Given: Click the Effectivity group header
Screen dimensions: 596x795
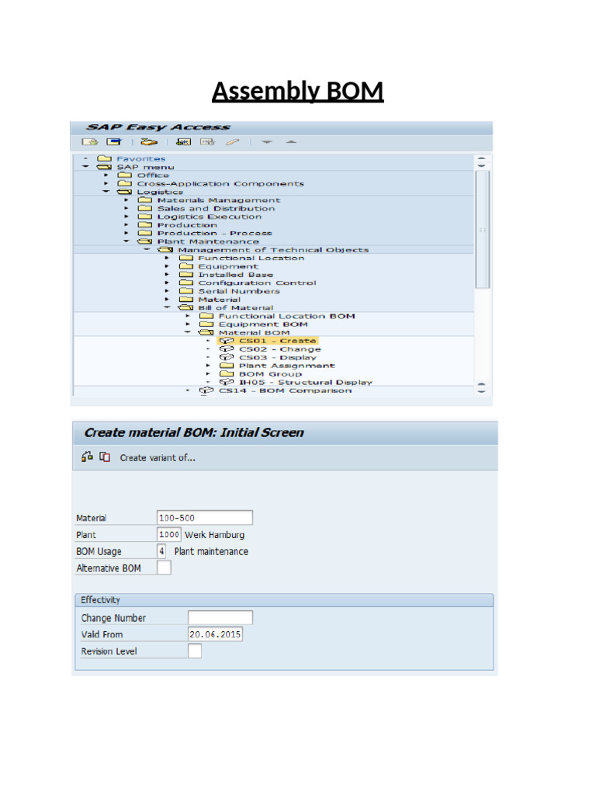Looking at the screenshot, I should click(284, 600).
